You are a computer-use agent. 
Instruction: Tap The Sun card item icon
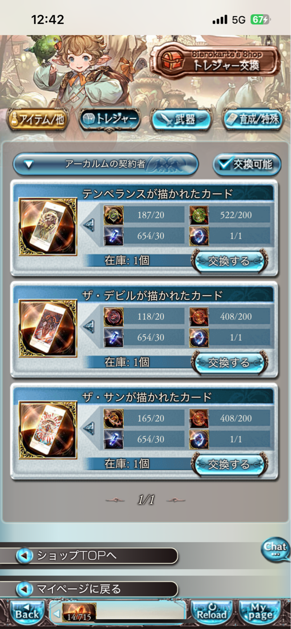tap(48, 429)
